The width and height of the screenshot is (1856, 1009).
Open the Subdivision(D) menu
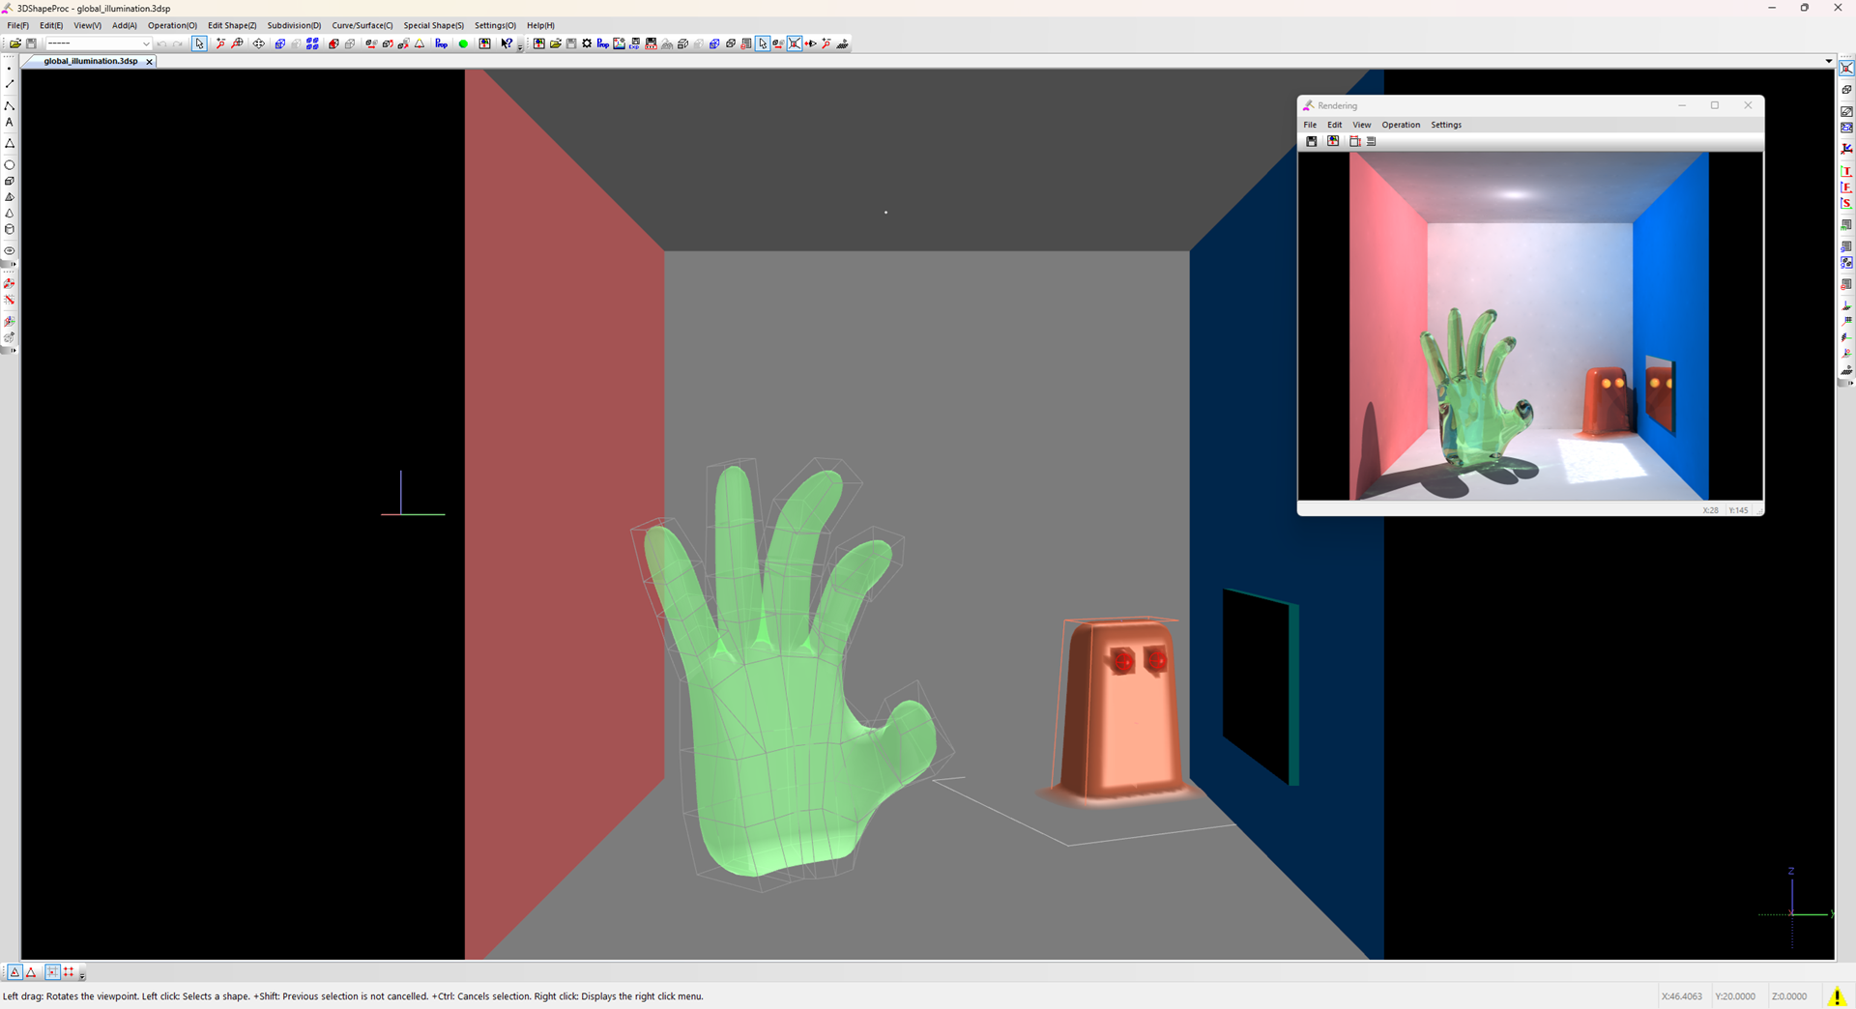(x=294, y=26)
